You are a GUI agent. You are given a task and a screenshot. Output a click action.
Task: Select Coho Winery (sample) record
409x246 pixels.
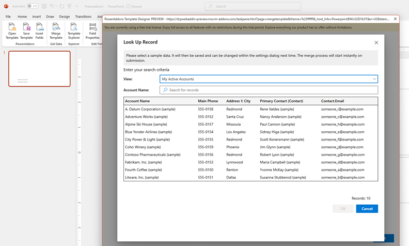click(x=250, y=147)
